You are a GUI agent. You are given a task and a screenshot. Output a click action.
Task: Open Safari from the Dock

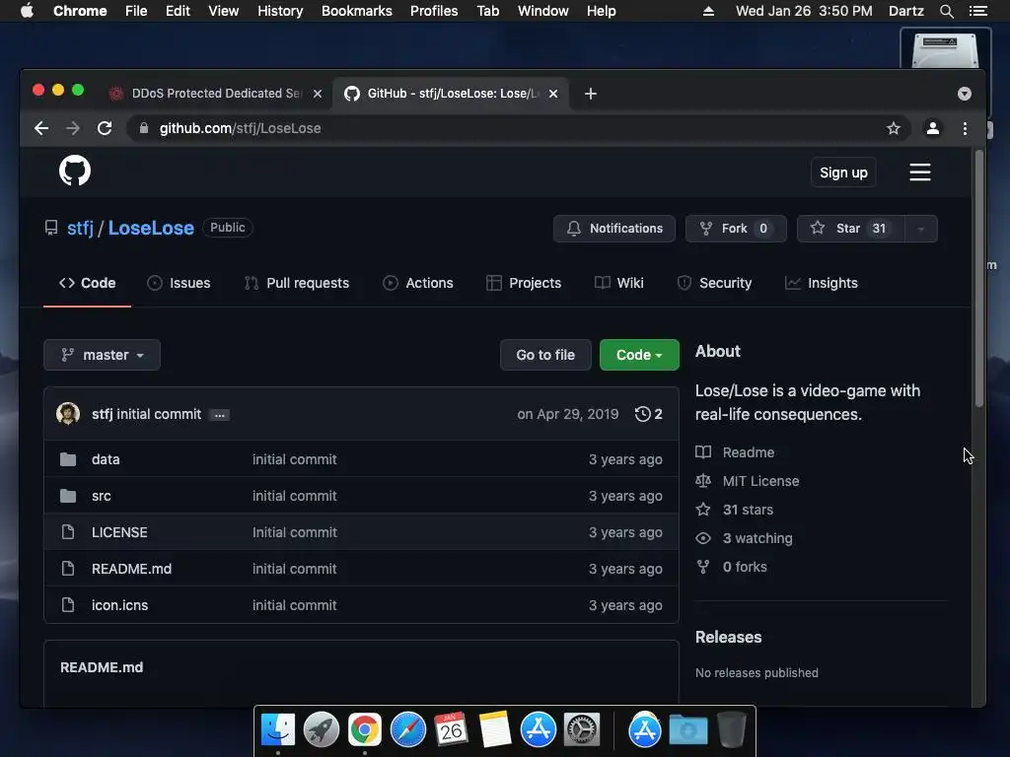click(407, 729)
